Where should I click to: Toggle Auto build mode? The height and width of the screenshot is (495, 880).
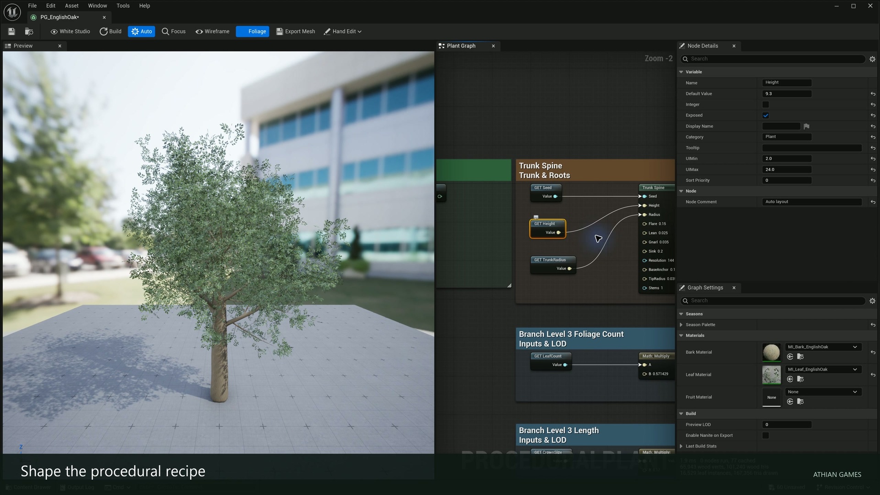[142, 31]
